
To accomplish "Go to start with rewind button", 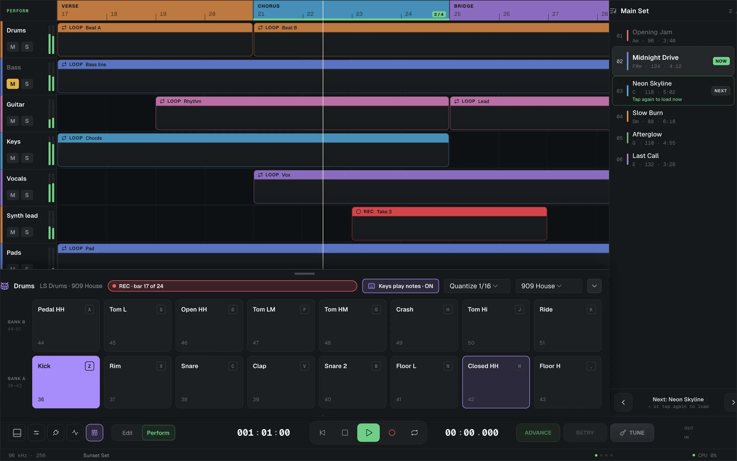I will 322,433.
